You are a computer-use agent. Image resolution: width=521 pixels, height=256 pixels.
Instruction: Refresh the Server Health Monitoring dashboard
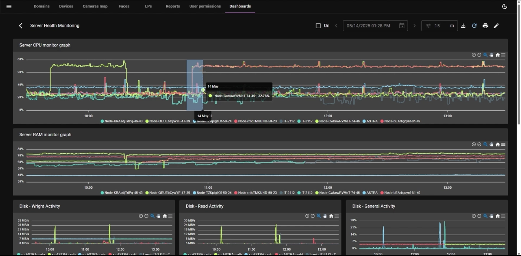pyautogui.click(x=474, y=26)
